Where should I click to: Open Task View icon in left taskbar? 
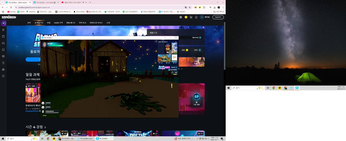click(x=42, y=139)
